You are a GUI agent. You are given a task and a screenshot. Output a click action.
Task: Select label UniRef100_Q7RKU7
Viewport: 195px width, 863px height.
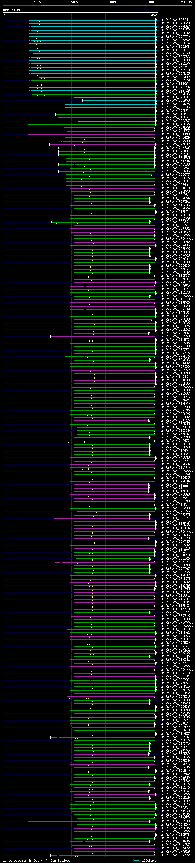click(x=175, y=151)
